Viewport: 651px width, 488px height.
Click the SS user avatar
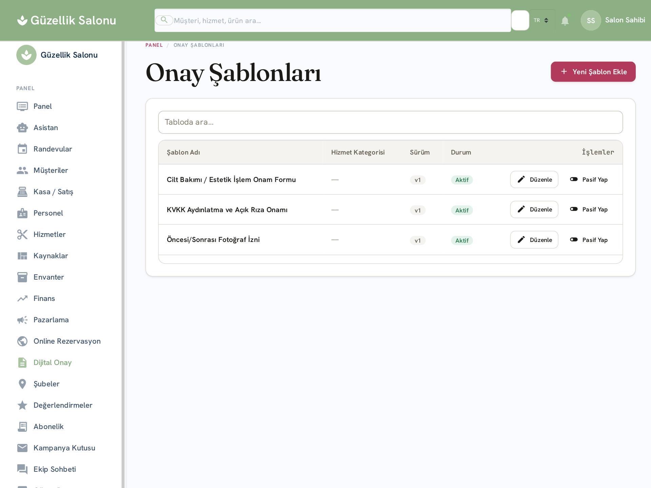[591, 20]
